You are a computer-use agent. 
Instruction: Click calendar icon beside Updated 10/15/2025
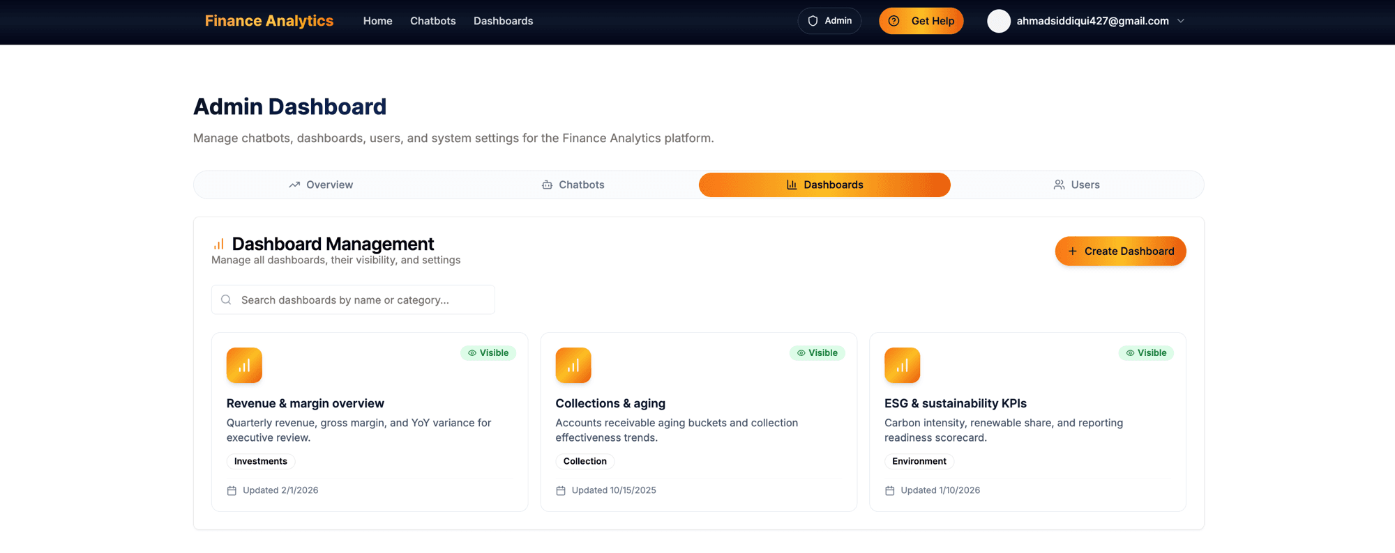(x=561, y=490)
